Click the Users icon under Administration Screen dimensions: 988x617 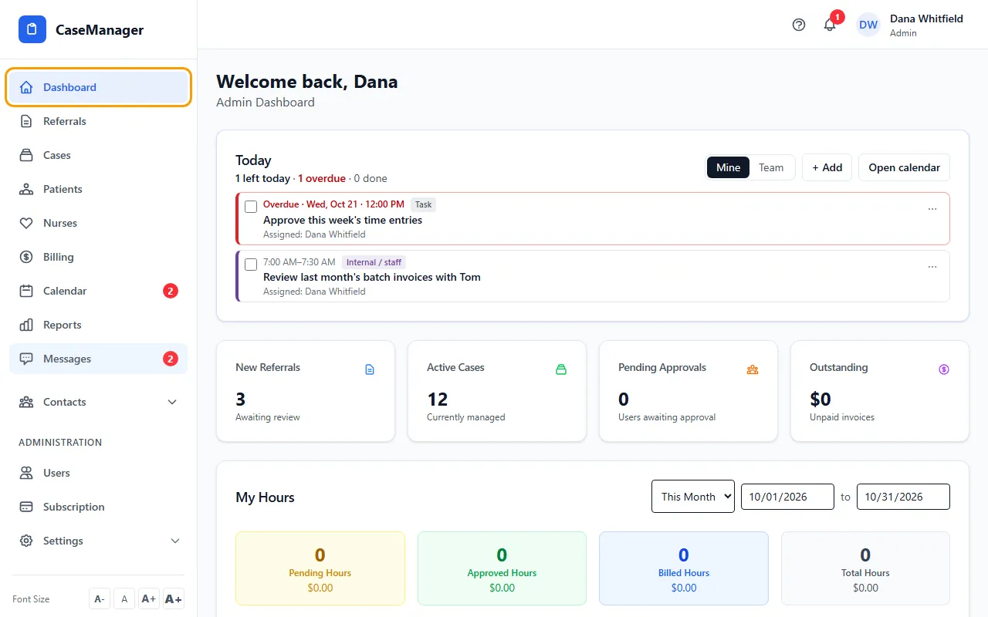pos(26,473)
